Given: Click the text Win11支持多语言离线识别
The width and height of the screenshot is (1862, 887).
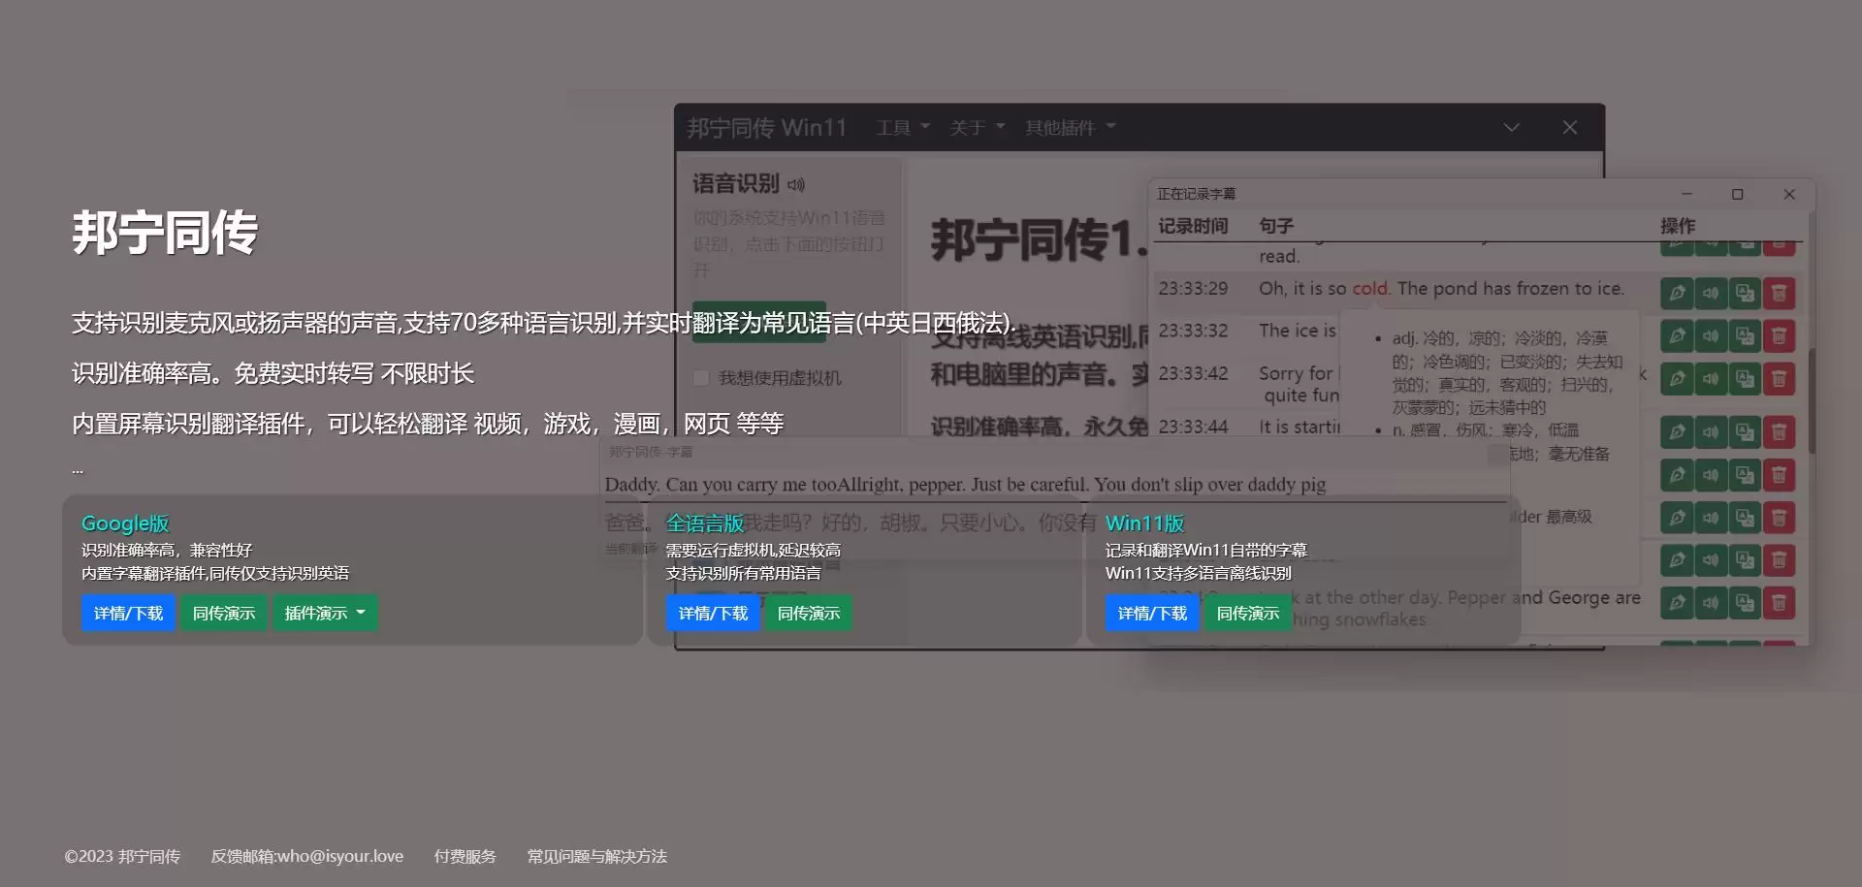Looking at the screenshot, I should point(1199,573).
